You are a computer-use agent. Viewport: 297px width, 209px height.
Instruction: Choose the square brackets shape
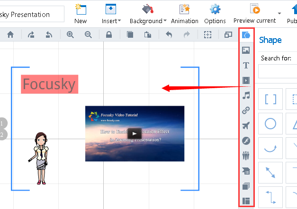[x=270, y=99]
